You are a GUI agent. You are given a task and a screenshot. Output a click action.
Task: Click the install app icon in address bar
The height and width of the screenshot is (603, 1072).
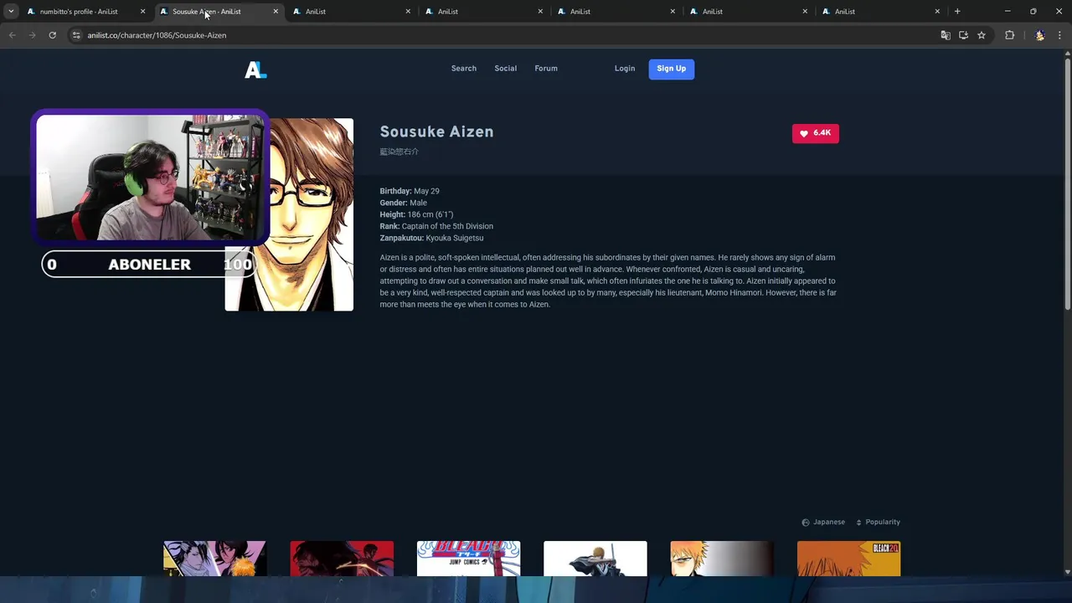pyautogui.click(x=963, y=35)
